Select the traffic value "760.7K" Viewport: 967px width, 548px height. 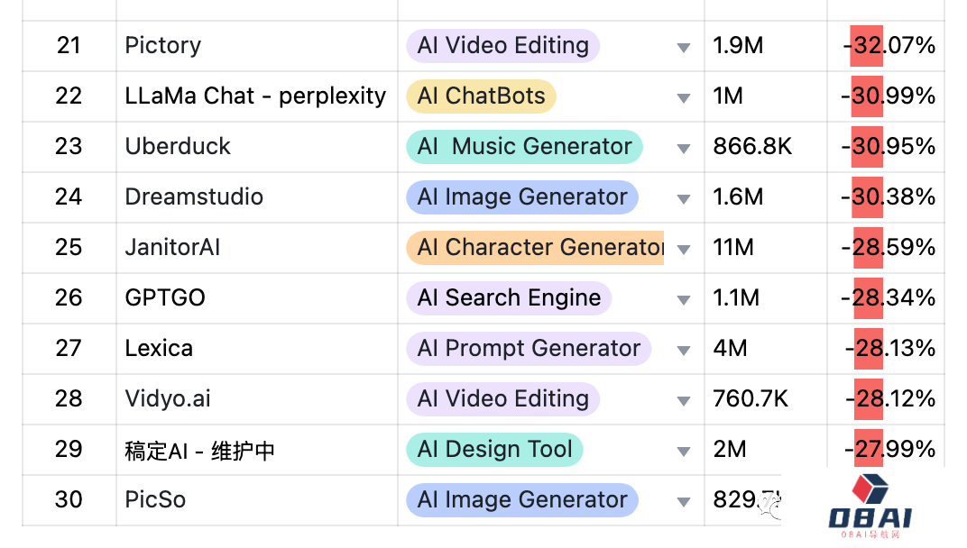[x=751, y=399]
